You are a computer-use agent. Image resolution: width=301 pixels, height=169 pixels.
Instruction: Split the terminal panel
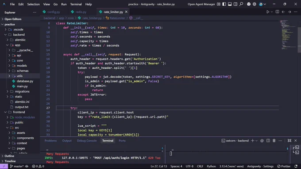click(268, 141)
